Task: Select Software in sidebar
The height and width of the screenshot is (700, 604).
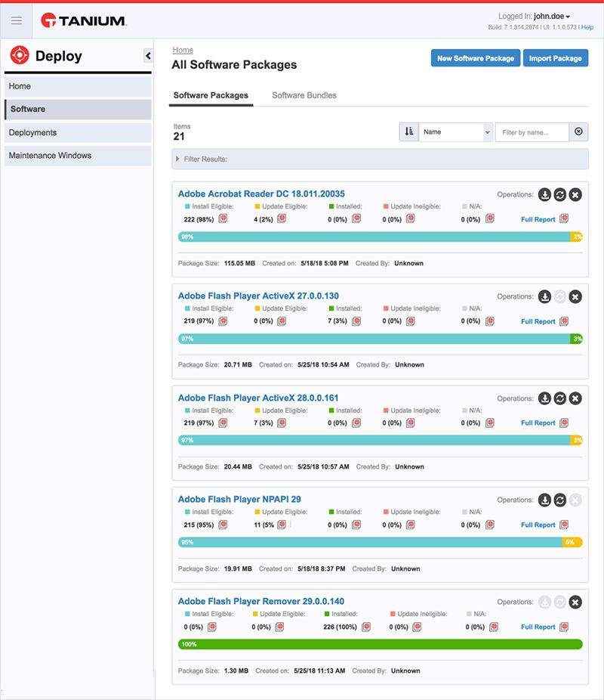Action: tap(78, 109)
